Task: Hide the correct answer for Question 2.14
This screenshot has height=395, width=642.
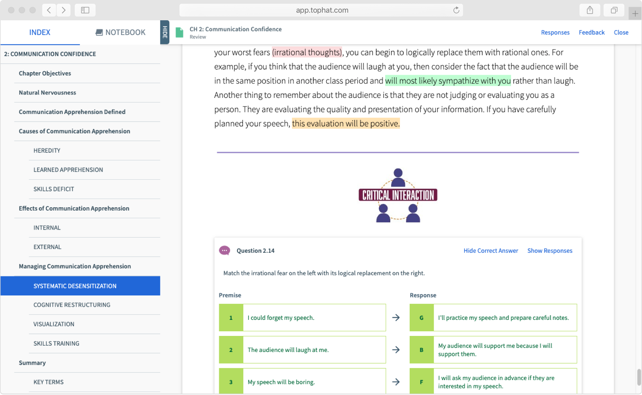Action: [490, 251]
